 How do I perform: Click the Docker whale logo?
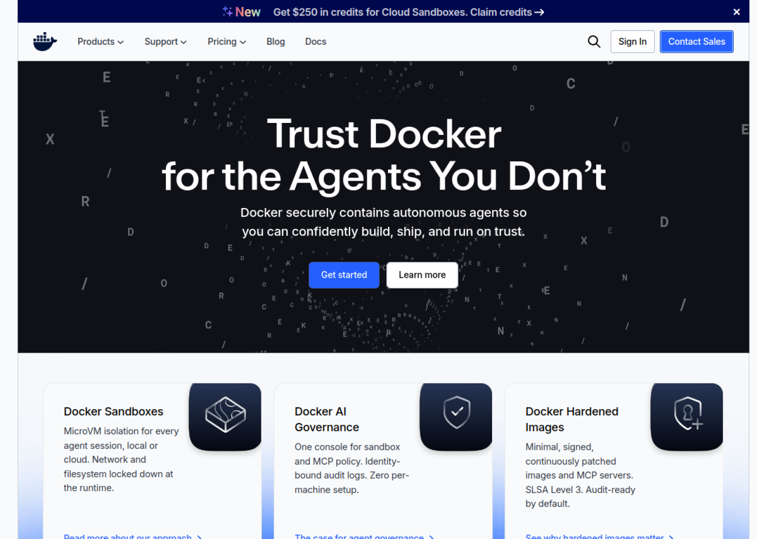45,42
